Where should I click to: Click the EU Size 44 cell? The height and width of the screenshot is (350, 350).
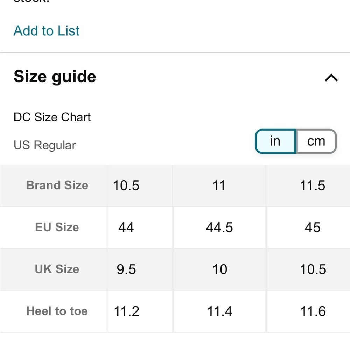[x=140, y=227]
